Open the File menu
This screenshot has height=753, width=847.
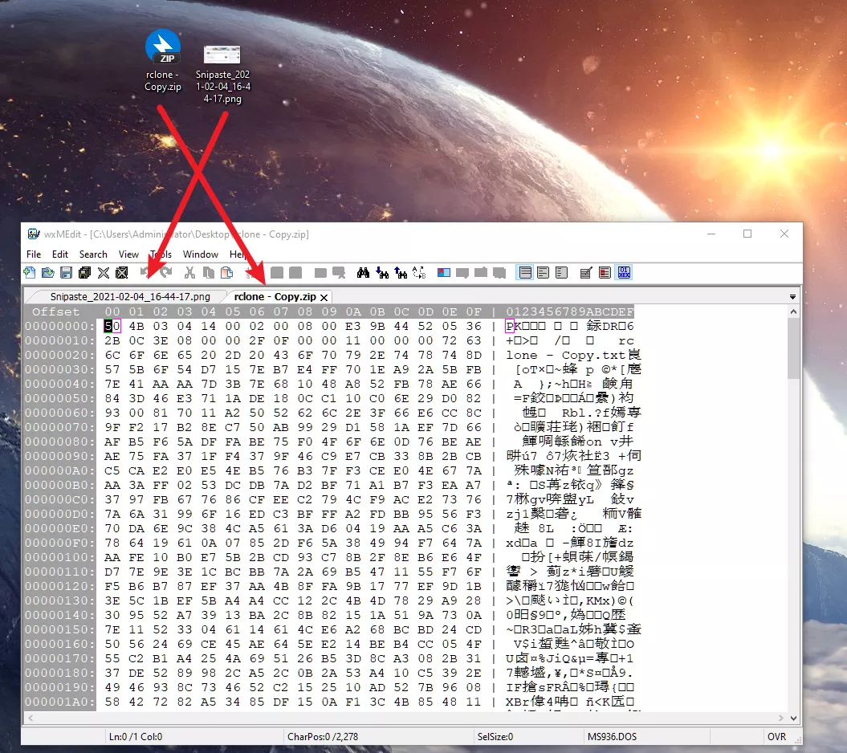[34, 254]
